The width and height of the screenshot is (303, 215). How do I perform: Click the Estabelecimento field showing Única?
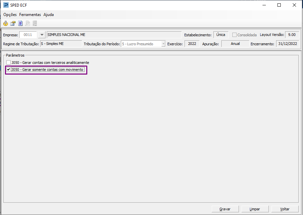click(x=221, y=35)
